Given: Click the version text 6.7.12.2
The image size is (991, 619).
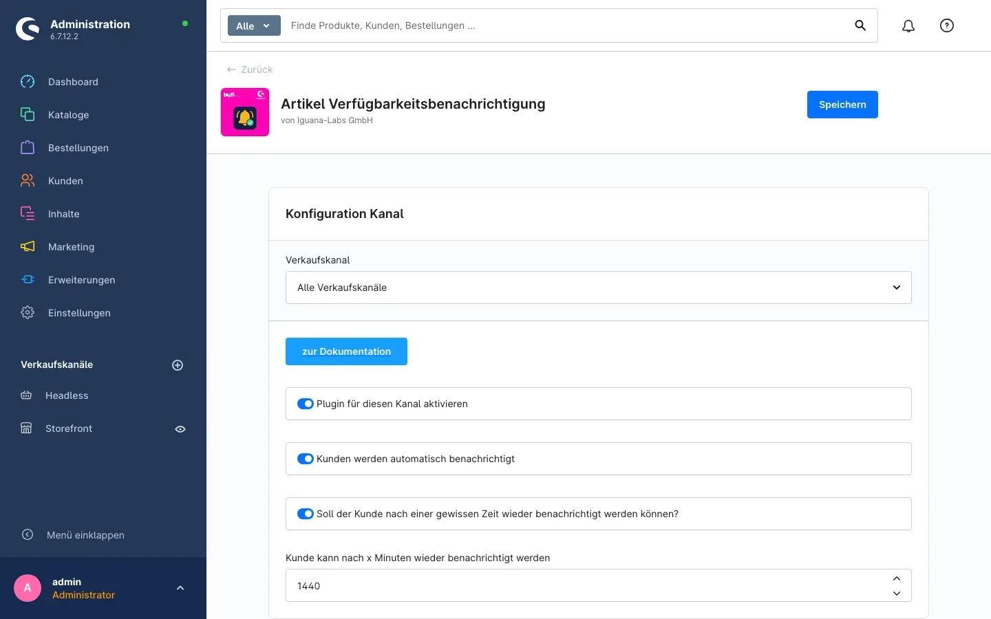Looking at the screenshot, I should [64, 36].
